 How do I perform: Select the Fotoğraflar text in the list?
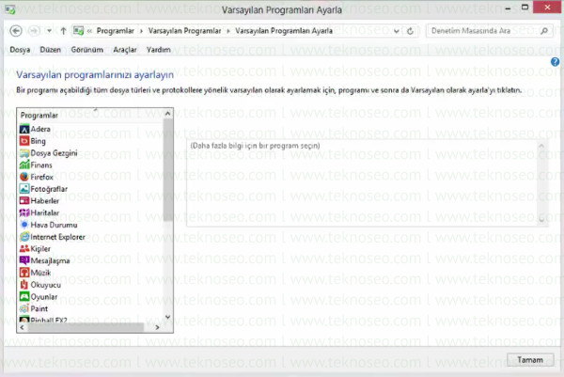tap(49, 189)
